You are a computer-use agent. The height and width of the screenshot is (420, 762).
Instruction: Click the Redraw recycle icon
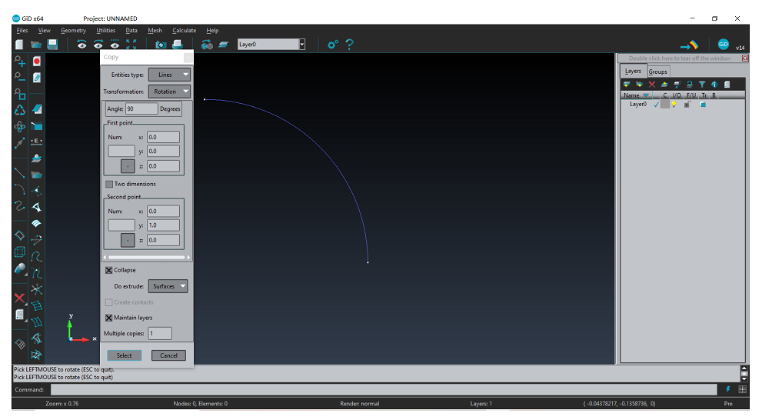click(x=19, y=110)
